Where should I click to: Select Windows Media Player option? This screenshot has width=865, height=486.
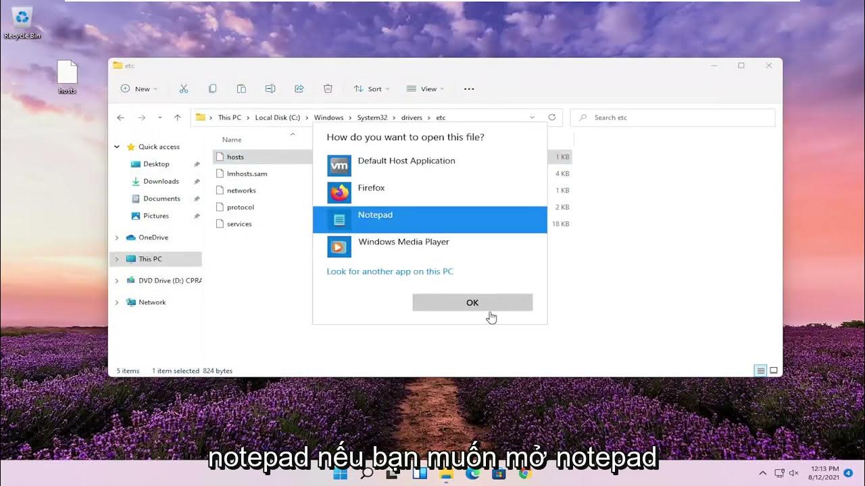click(x=430, y=246)
